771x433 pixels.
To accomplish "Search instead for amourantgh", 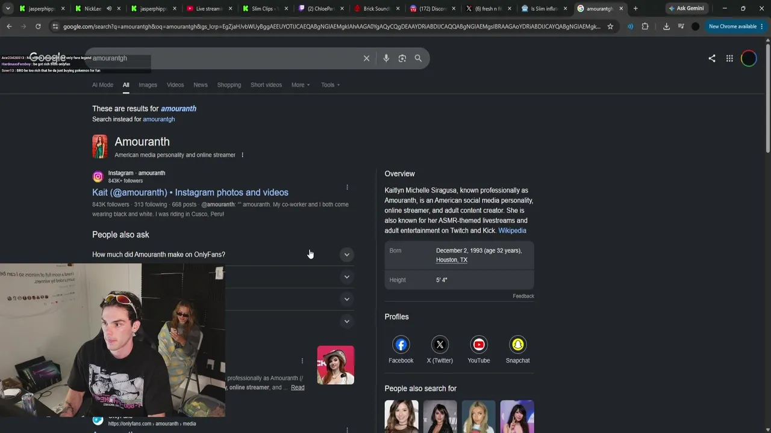I will tap(159, 119).
